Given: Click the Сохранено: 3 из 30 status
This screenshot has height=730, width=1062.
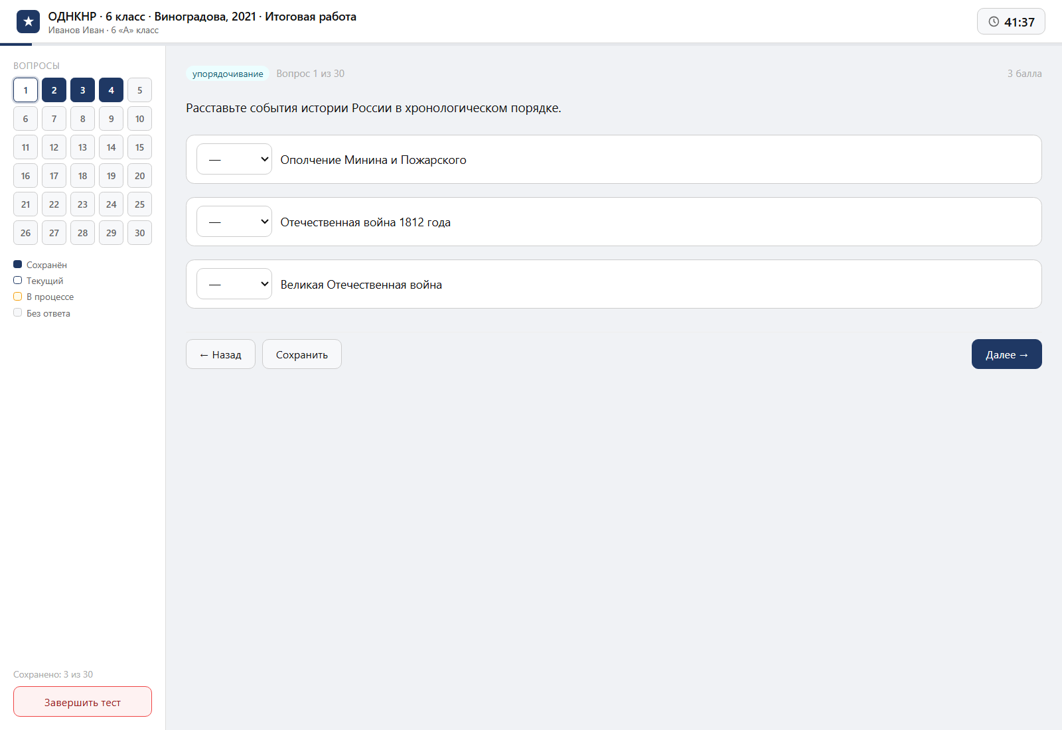Looking at the screenshot, I should [53, 674].
